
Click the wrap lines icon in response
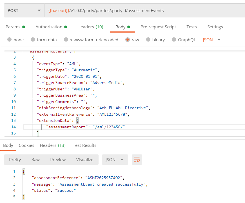point(137,159)
